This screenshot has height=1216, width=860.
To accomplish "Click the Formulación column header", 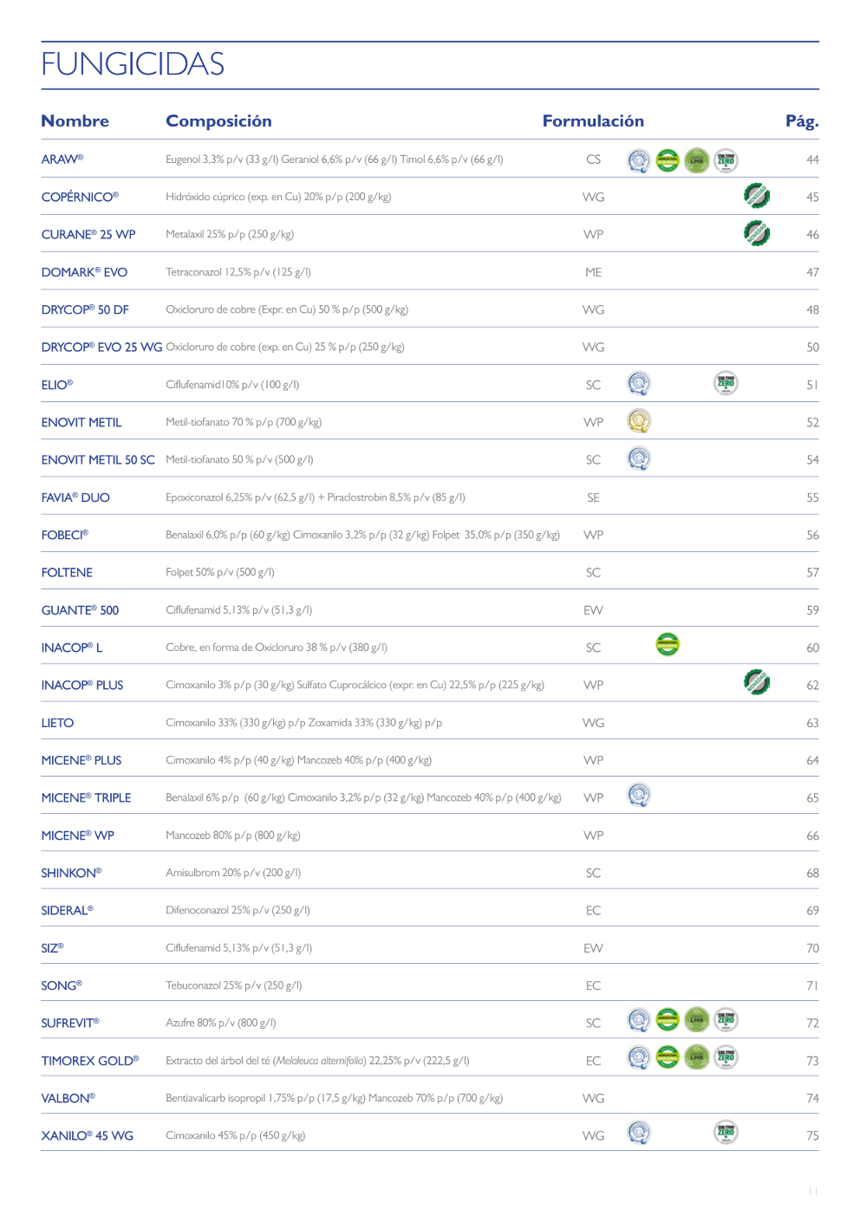I will point(593,121).
